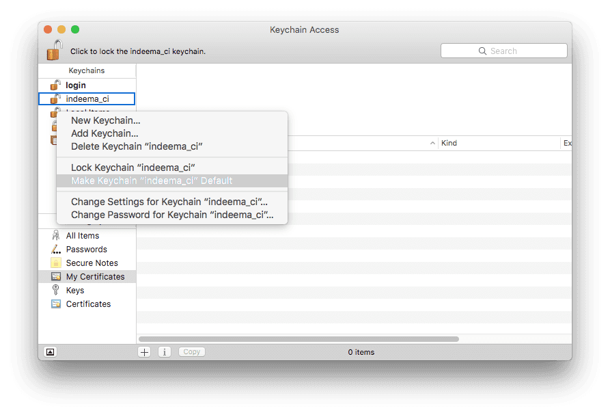Click the Secure Notes icon
The width and height of the screenshot is (610, 415).
pos(56,263)
